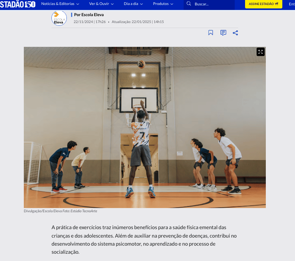Click caption Divulgação/Escola Eleva
Screen dimensions: 295x261
click(43, 211)
